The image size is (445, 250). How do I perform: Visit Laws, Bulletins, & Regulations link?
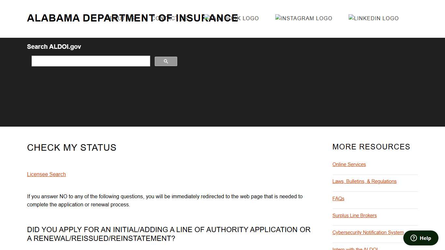364,181
